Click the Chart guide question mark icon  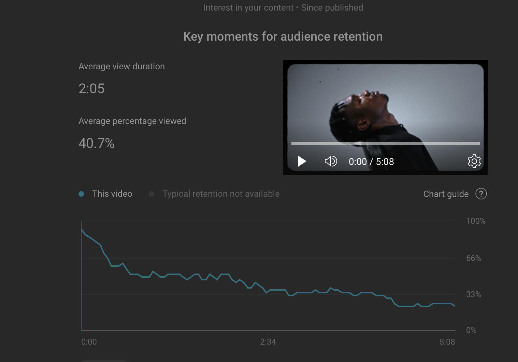pyautogui.click(x=481, y=194)
